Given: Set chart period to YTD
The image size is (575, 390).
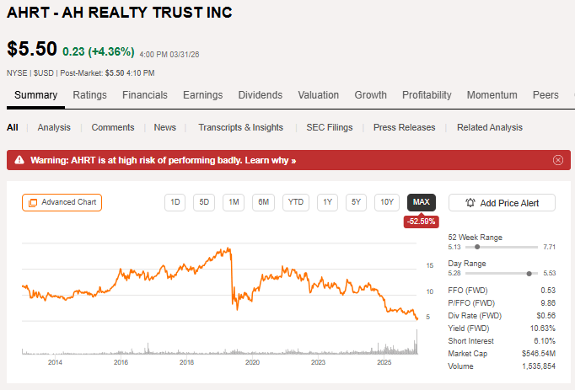Looking at the screenshot, I should click(295, 202).
